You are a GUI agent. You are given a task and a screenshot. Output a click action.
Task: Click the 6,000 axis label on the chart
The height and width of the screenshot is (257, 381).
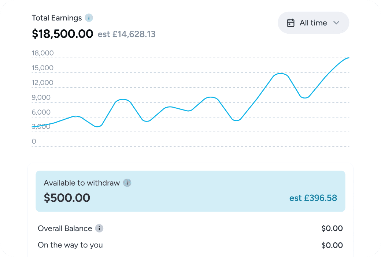(x=41, y=112)
